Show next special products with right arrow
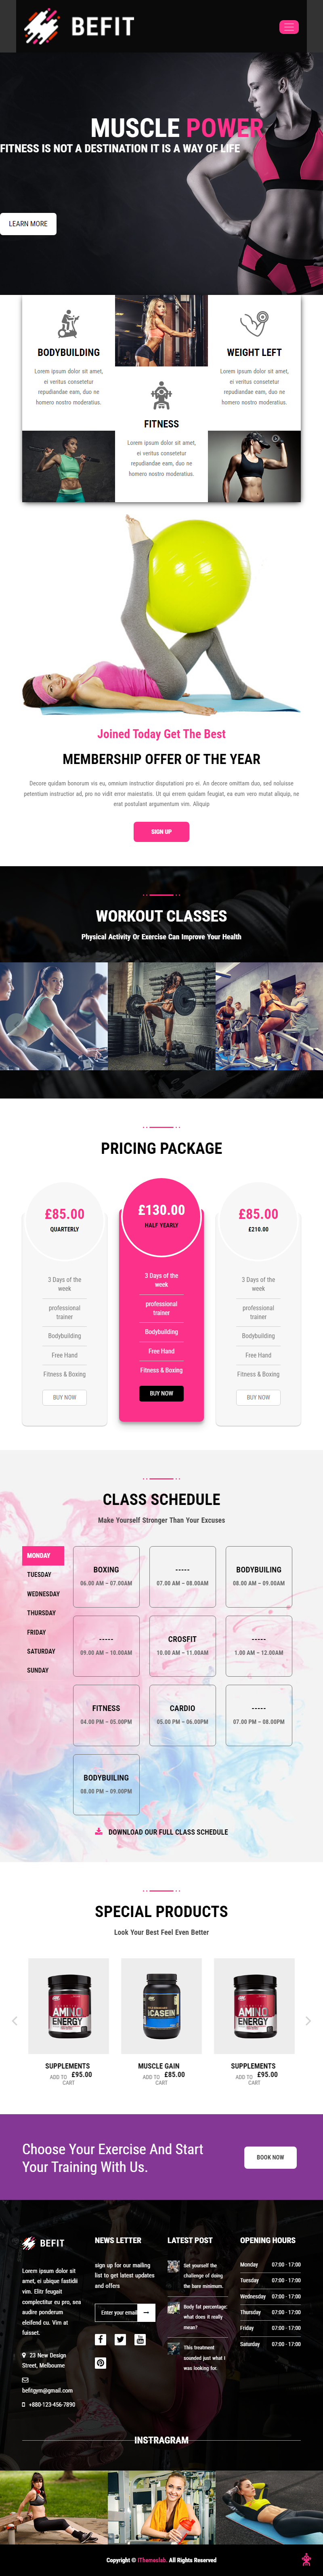The width and height of the screenshot is (323, 2576). pos(308,2020)
